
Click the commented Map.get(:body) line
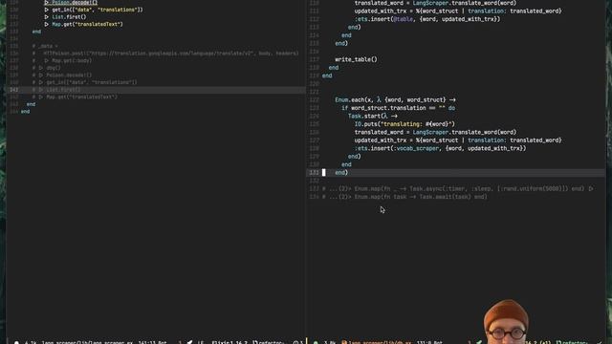pos(62,60)
